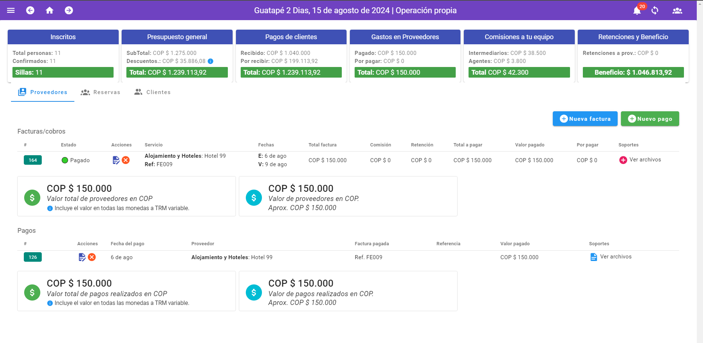This screenshot has height=343, width=703.
Task: Go to the home icon
Action: coord(49,10)
